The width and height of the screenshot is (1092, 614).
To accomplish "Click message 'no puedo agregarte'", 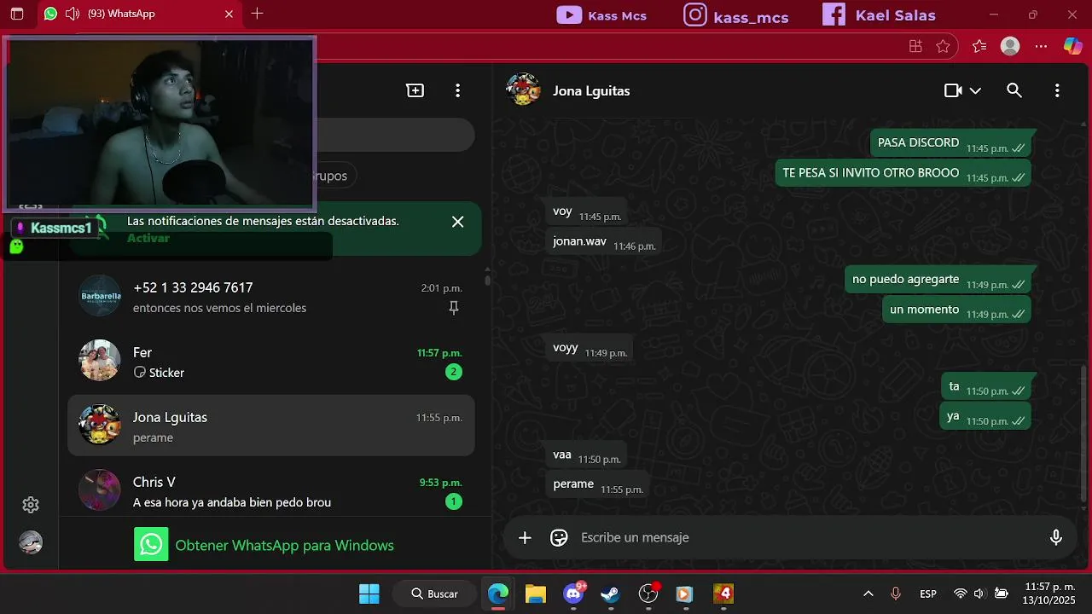I will [x=938, y=280].
